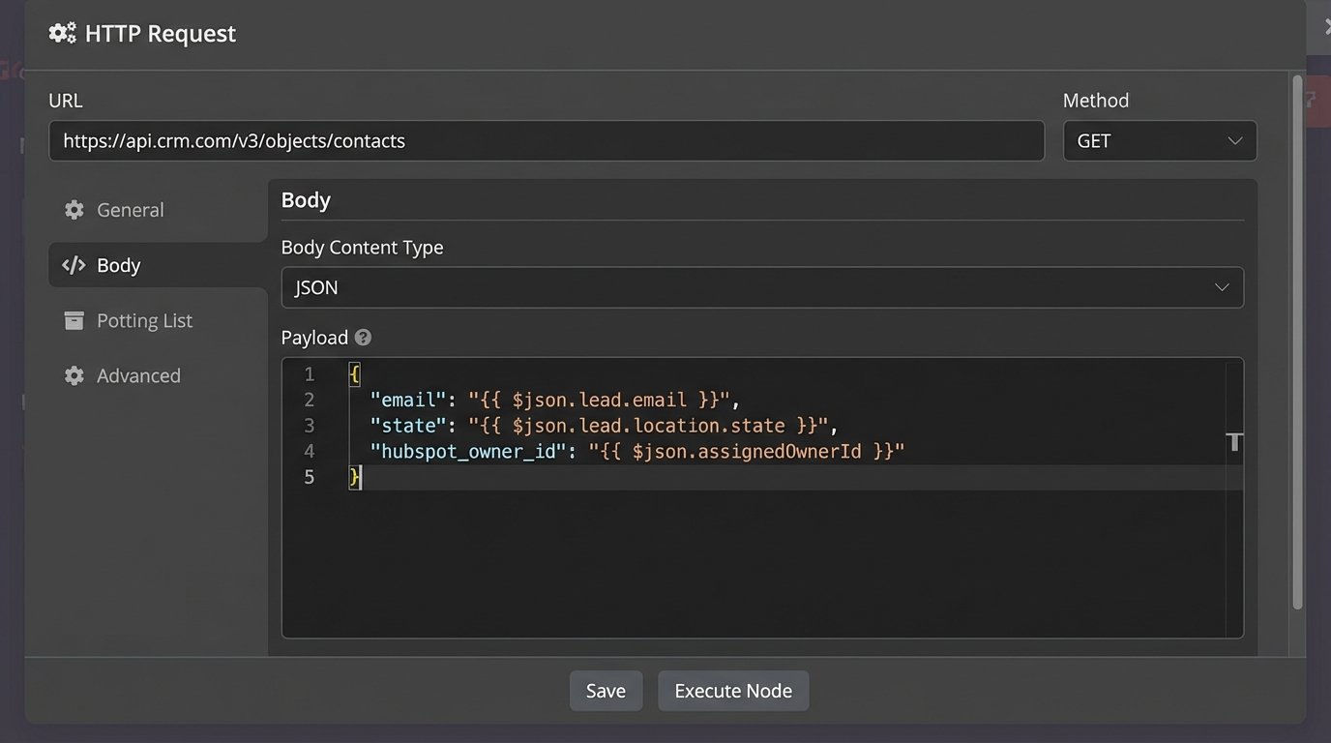Click the box icon next to Potting List

[74, 319]
